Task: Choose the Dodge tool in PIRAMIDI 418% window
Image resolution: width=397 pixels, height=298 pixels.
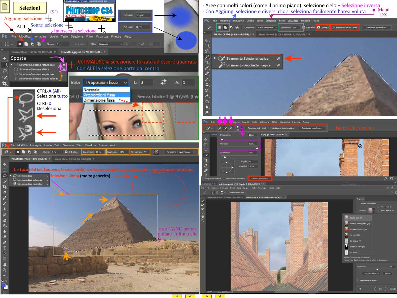Action: tap(207, 113)
